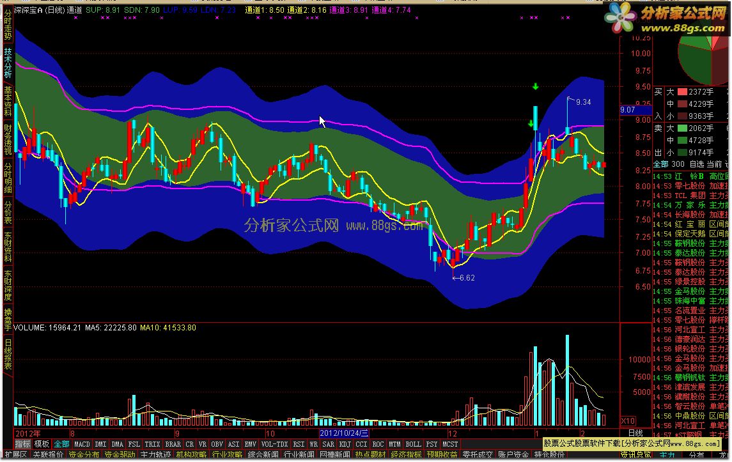Viewport: 732px width, 462px height.
Task: Open the 资金驱动 bottom tab
Action: point(120,454)
